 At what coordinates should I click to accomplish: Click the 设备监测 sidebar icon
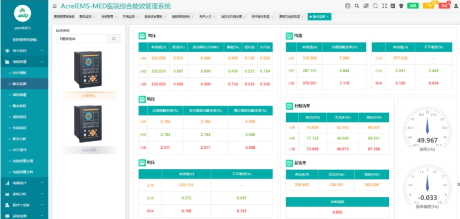point(7,216)
